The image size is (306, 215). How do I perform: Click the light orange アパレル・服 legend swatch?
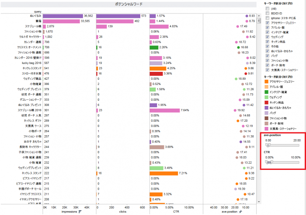click(x=266, y=87)
